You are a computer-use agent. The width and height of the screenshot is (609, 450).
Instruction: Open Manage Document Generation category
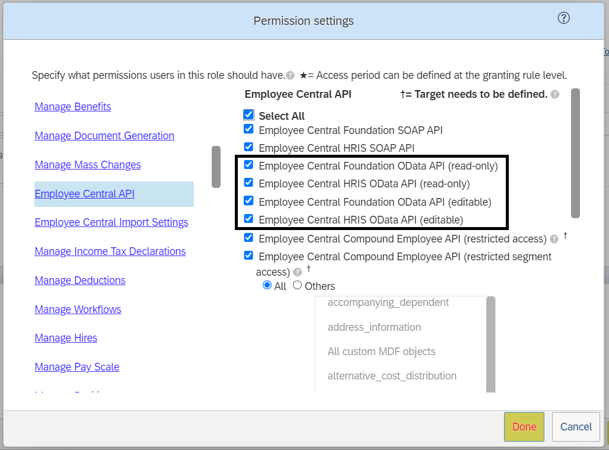point(104,136)
